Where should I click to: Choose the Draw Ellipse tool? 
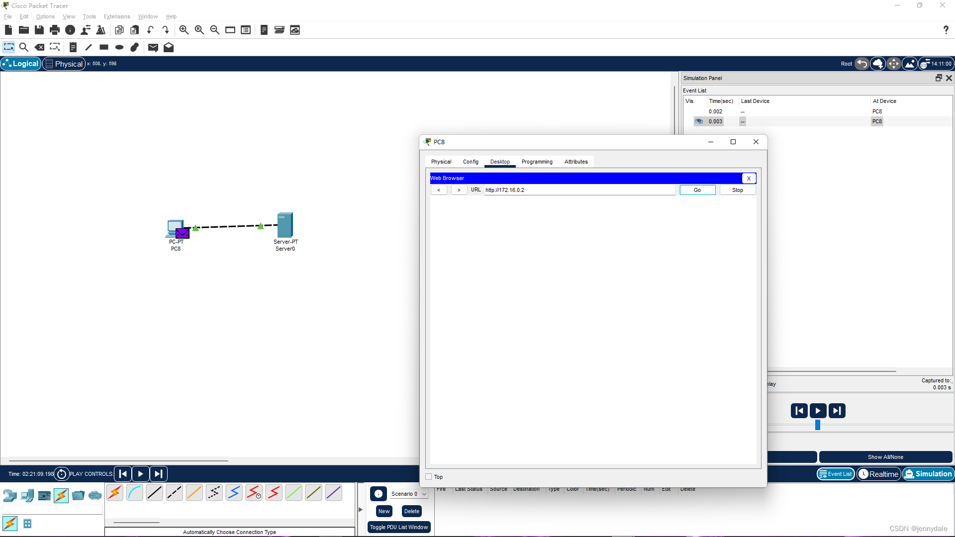(x=119, y=47)
